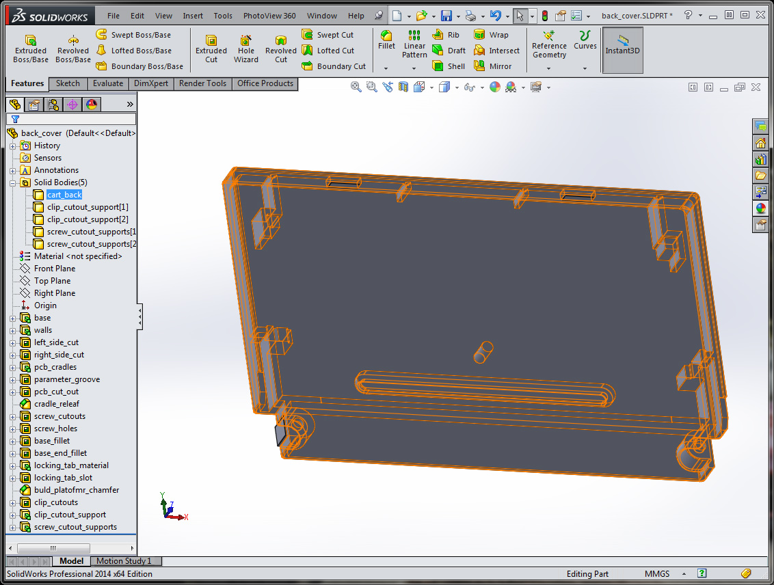
Task: Open the units MMGS dropdown arrow
Action: point(684,573)
